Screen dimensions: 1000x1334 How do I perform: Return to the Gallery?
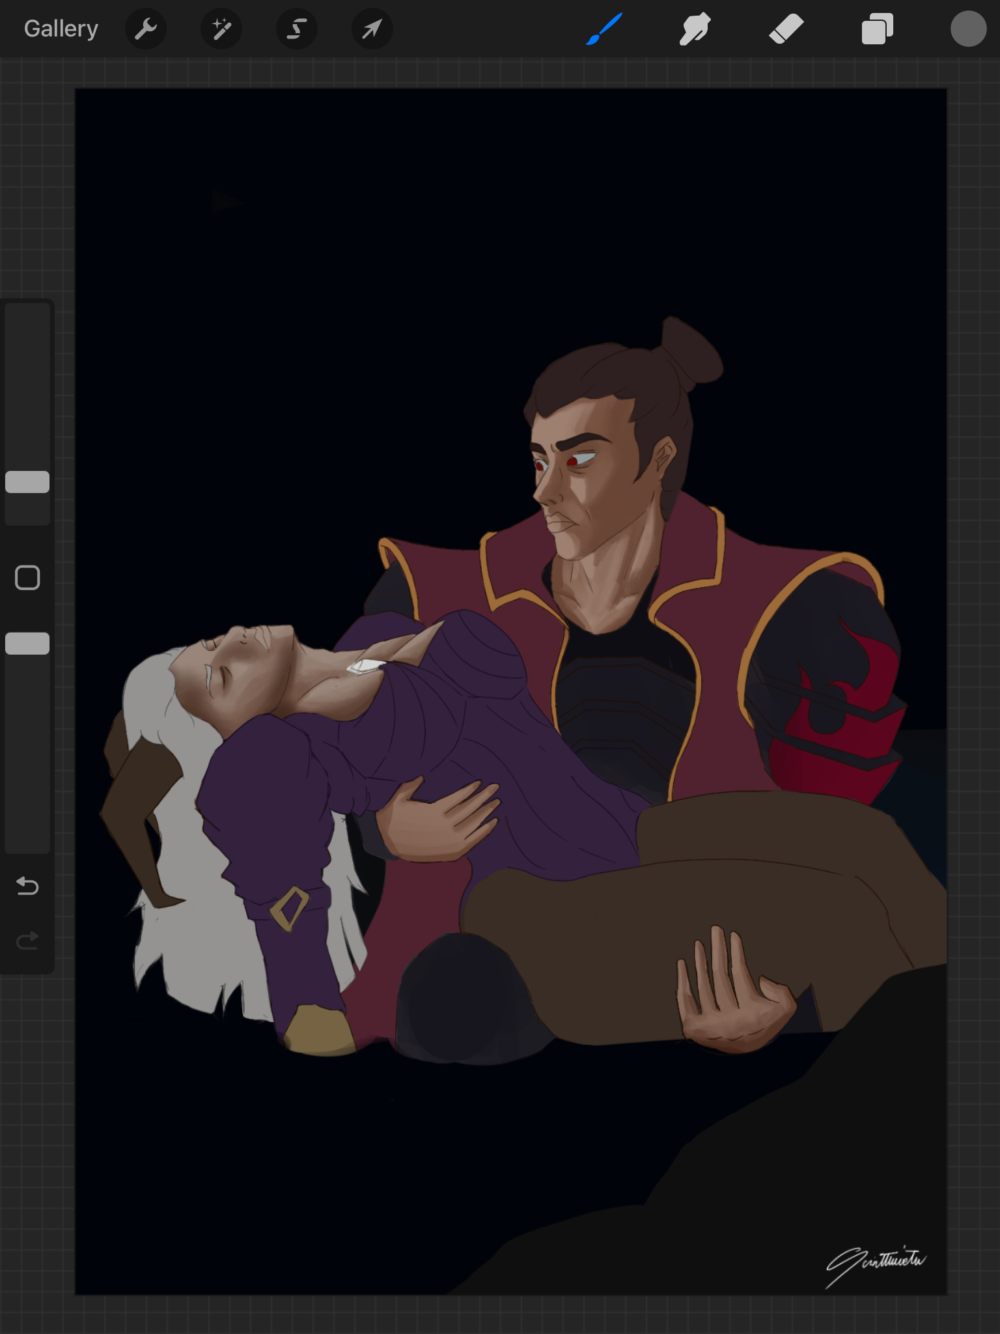click(x=61, y=29)
